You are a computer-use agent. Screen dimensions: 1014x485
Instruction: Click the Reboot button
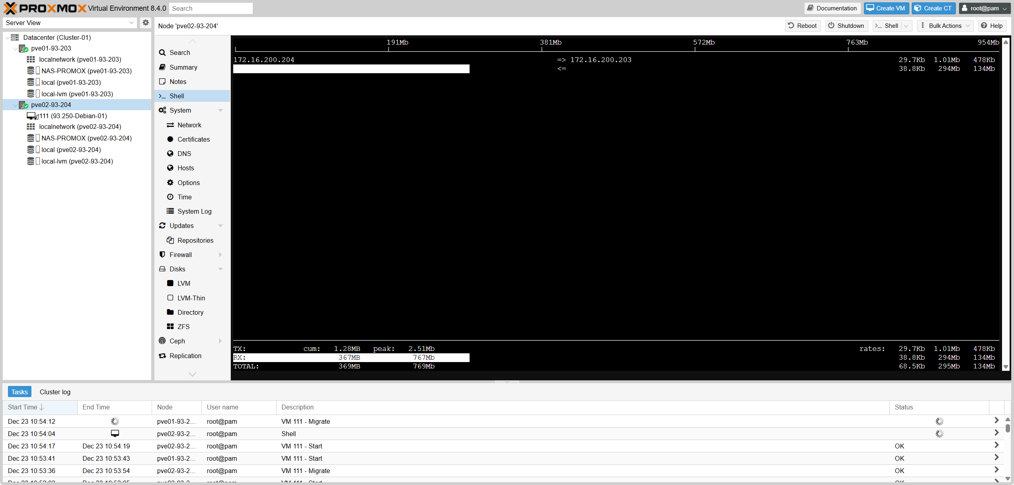click(802, 26)
